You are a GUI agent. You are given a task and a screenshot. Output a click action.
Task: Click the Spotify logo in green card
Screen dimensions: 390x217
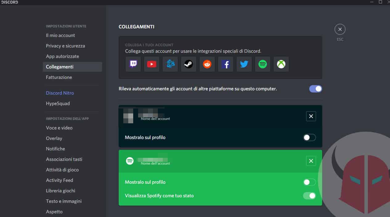pos(130,161)
